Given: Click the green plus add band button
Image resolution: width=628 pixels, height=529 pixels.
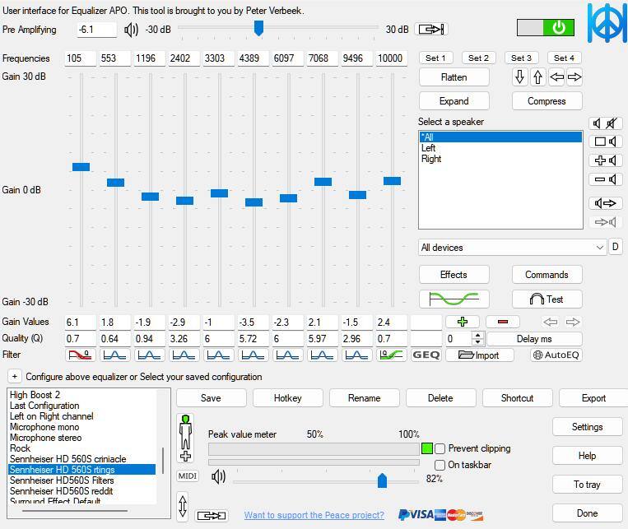Looking at the screenshot, I should pyautogui.click(x=462, y=322).
